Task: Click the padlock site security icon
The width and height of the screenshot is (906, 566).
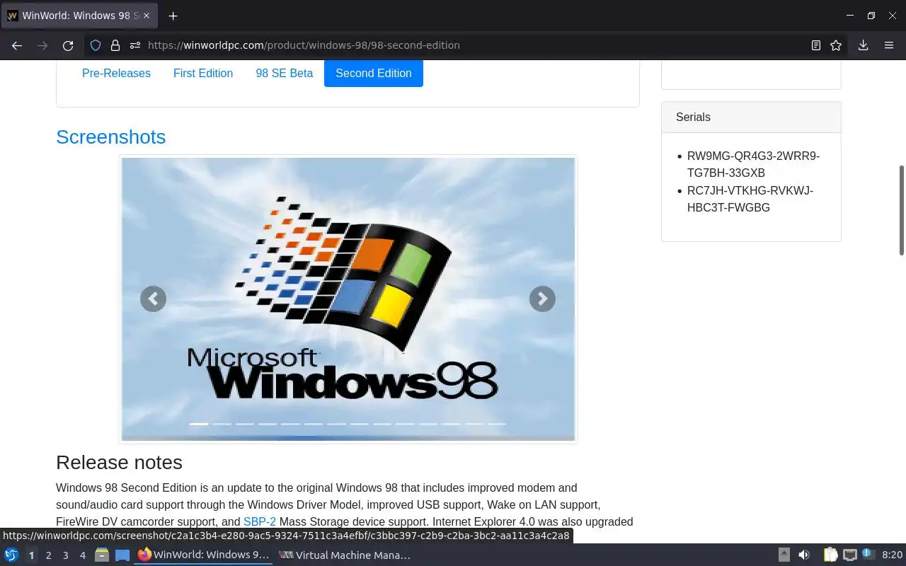Action: pyautogui.click(x=115, y=45)
